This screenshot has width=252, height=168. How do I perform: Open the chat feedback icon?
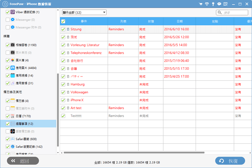point(219,4)
